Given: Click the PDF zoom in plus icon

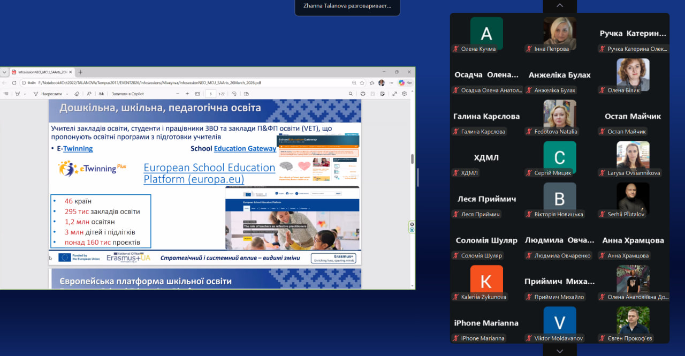Looking at the screenshot, I should pyautogui.click(x=187, y=94).
